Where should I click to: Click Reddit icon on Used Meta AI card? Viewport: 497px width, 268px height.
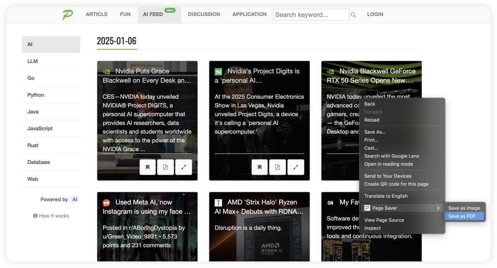coord(106,203)
